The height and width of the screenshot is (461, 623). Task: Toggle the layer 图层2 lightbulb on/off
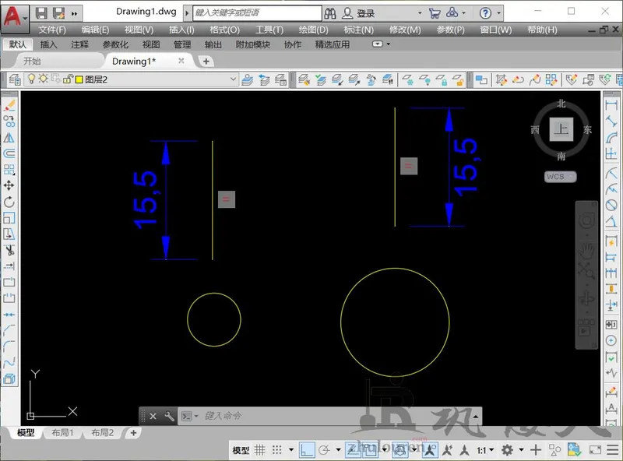tap(32, 79)
